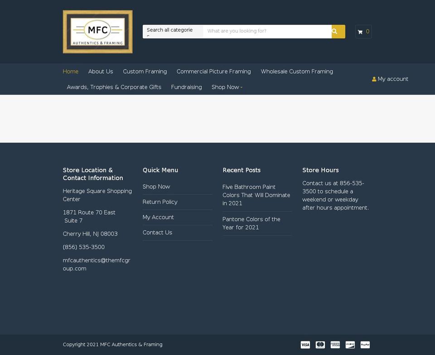Click the yellow search magnifier button

coord(338,32)
